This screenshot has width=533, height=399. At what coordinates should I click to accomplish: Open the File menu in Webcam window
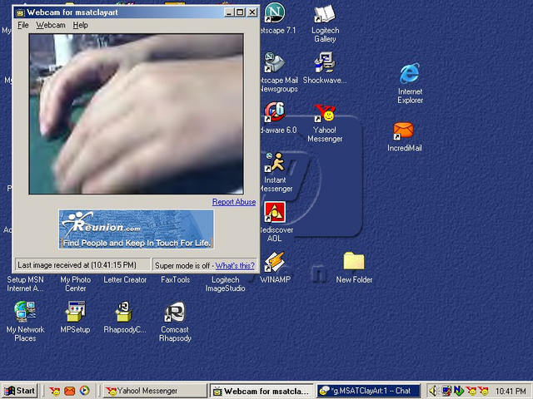click(x=23, y=25)
